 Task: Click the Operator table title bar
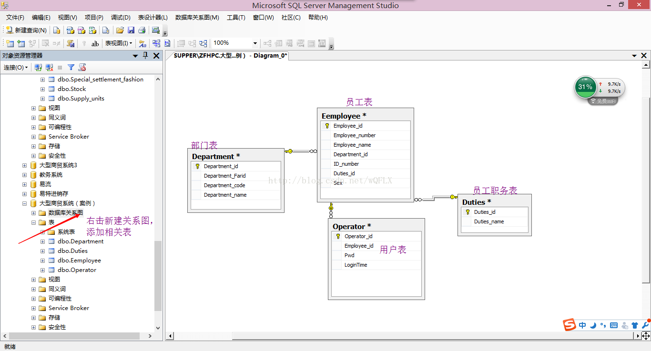pyautogui.click(x=376, y=226)
